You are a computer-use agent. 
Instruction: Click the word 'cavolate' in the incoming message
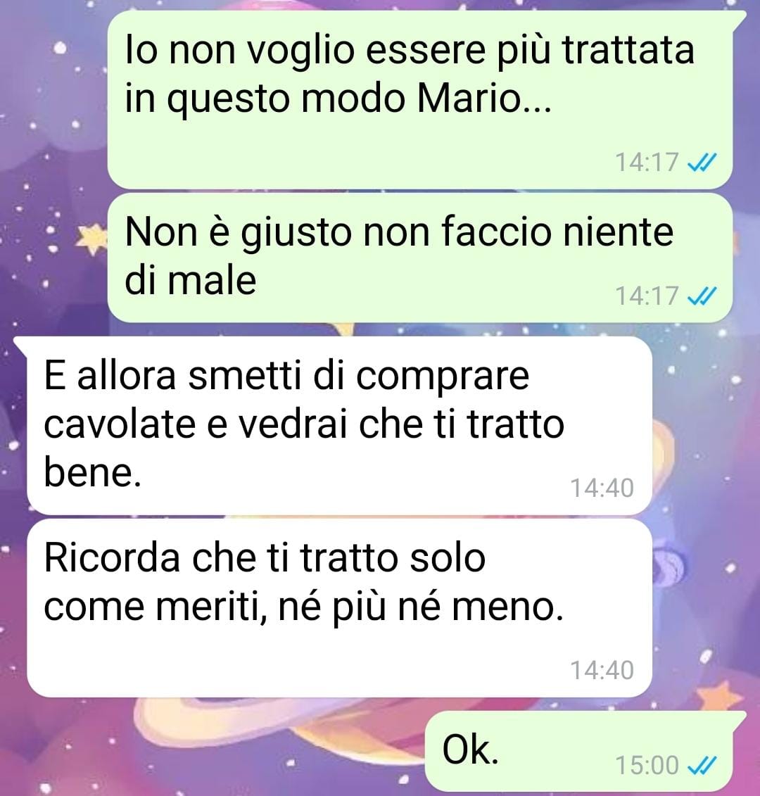[x=120, y=424]
